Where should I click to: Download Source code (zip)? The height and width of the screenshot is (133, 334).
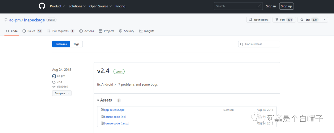115,117
